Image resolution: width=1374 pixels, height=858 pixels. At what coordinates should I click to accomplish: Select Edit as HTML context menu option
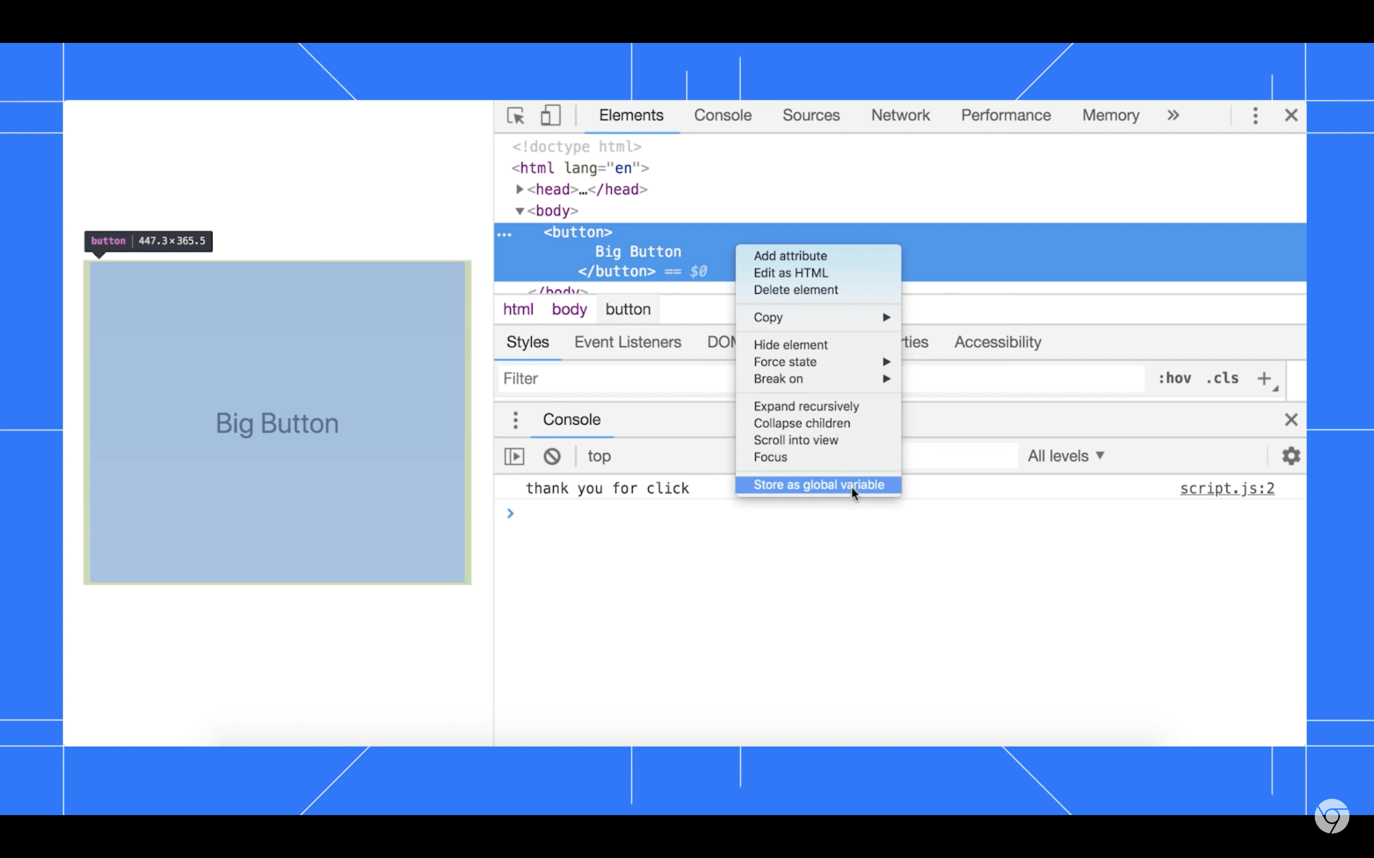click(x=791, y=272)
